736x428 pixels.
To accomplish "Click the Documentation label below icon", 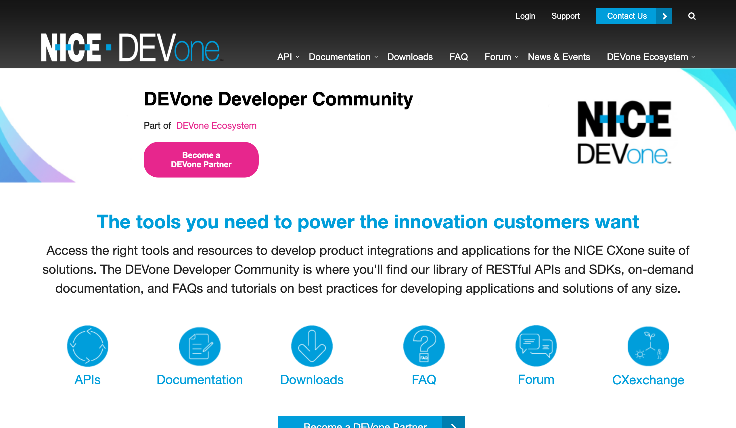I will point(200,379).
